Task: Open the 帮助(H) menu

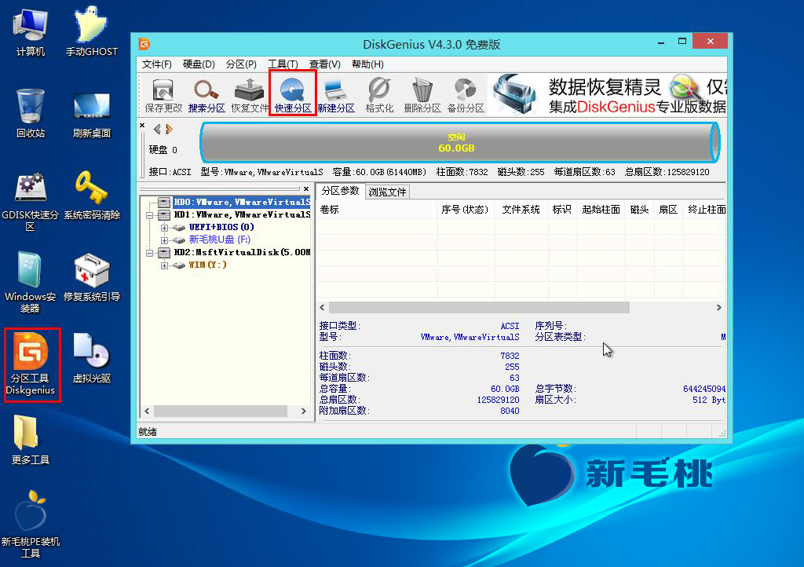Action: click(367, 64)
